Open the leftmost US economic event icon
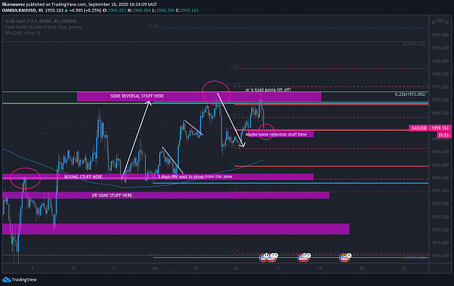The height and width of the screenshot is (286, 454). [264, 258]
